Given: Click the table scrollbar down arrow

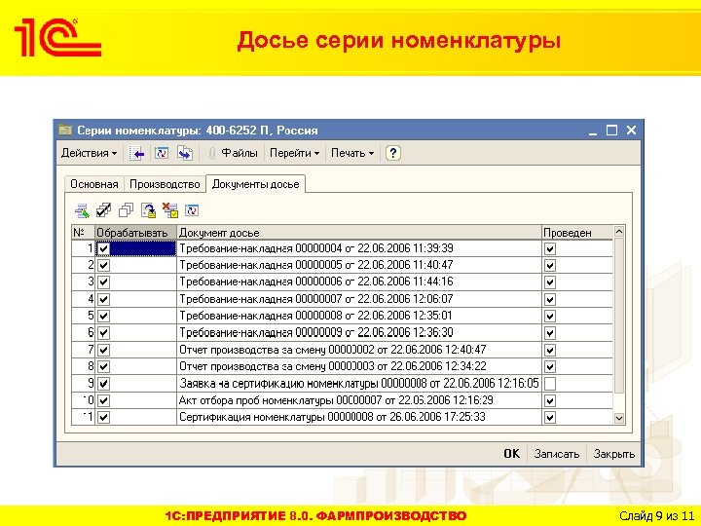Looking at the screenshot, I should 619,418.
